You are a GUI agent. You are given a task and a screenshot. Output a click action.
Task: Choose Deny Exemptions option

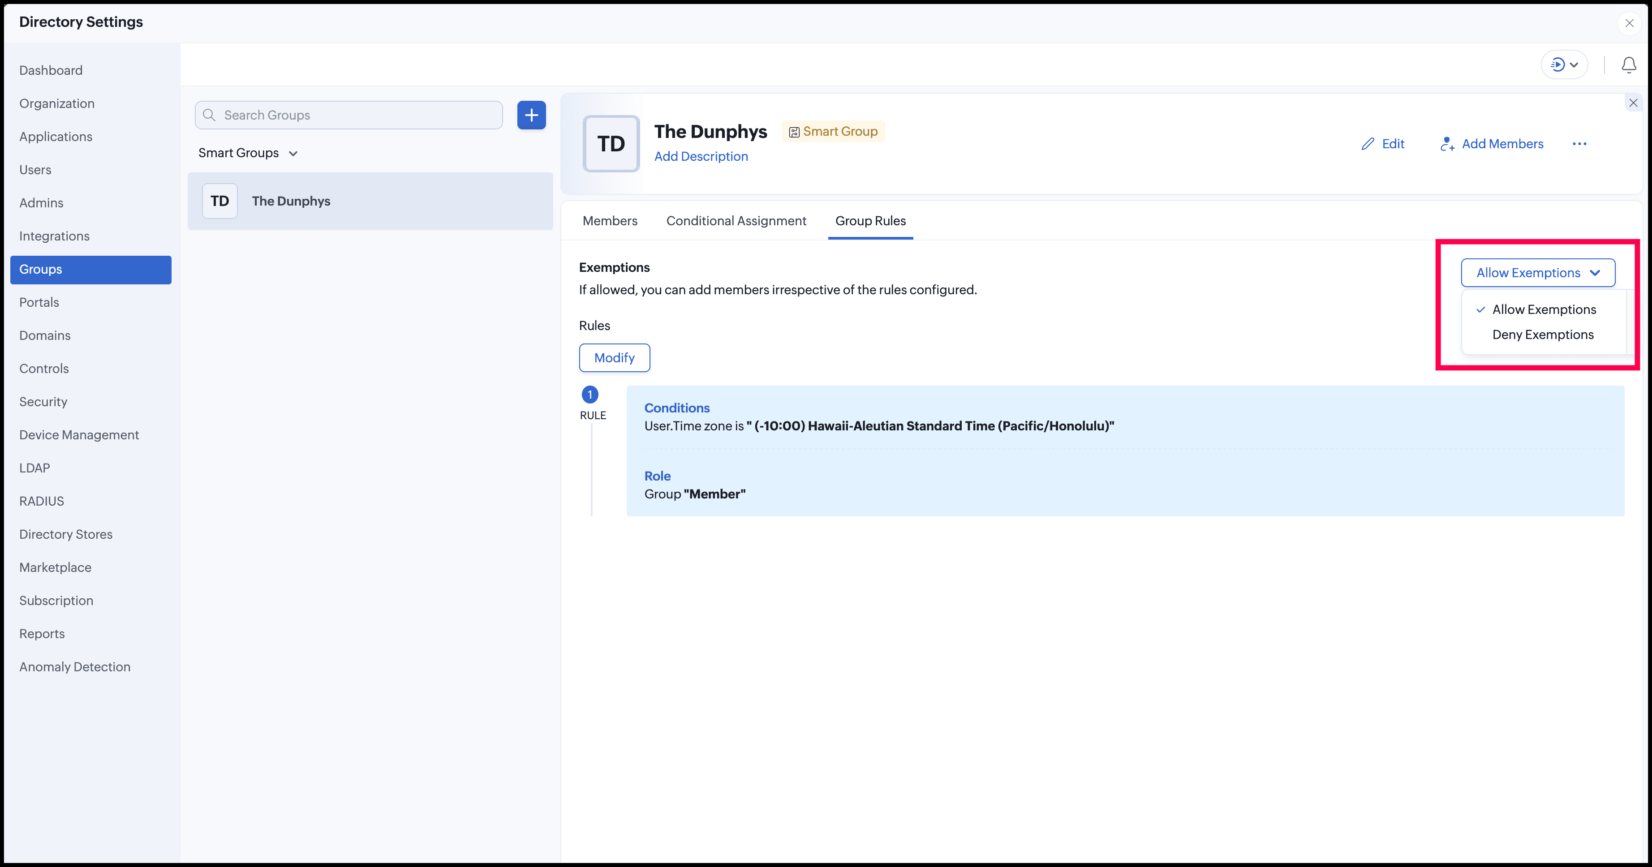click(x=1542, y=335)
